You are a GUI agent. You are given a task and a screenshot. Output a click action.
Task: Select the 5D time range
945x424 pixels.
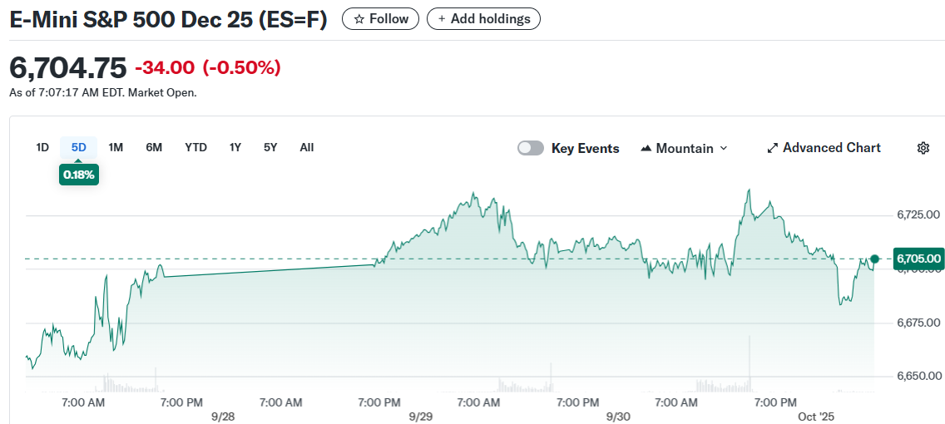click(78, 147)
